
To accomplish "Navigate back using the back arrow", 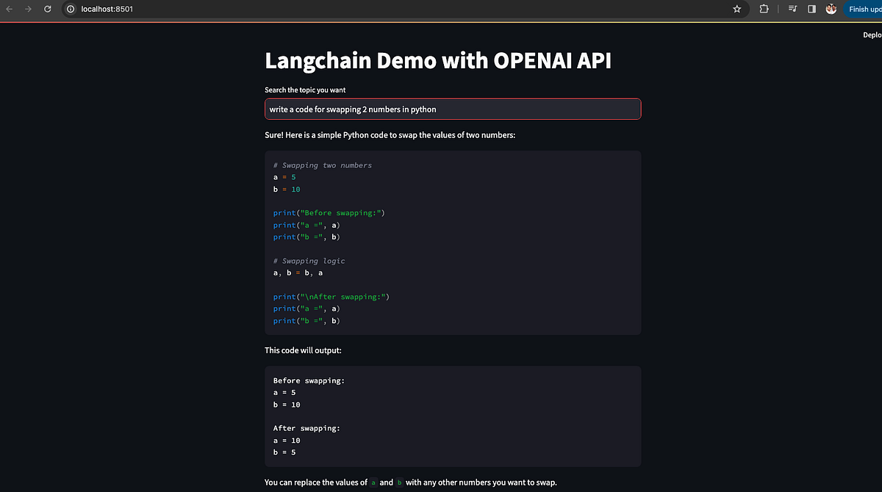I will pyautogui.click(x=9, y=9).
